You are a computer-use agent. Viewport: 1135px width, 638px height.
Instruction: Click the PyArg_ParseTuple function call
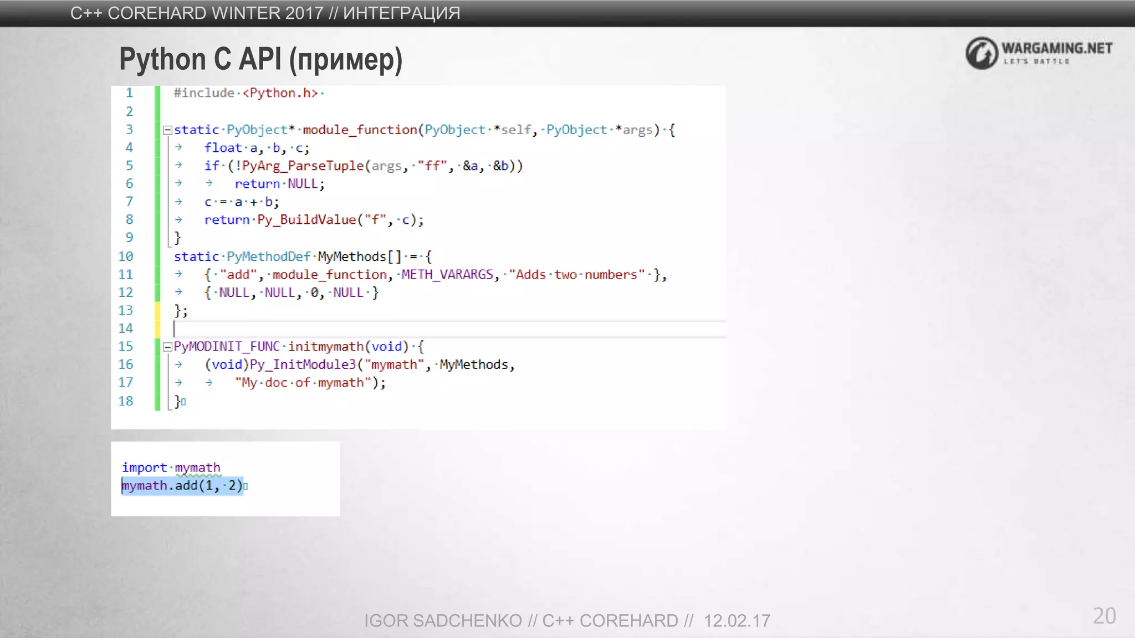click(x=303, y=166)
